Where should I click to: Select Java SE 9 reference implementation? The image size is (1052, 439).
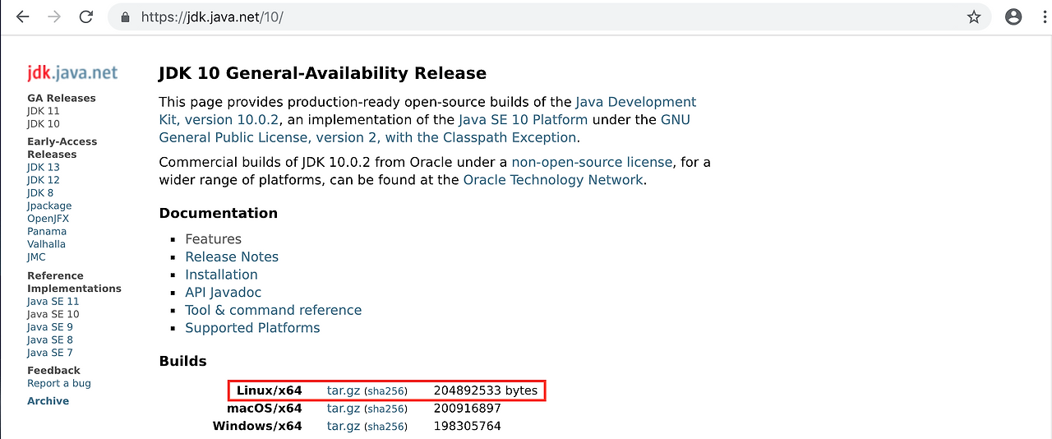tap(50, 327)
